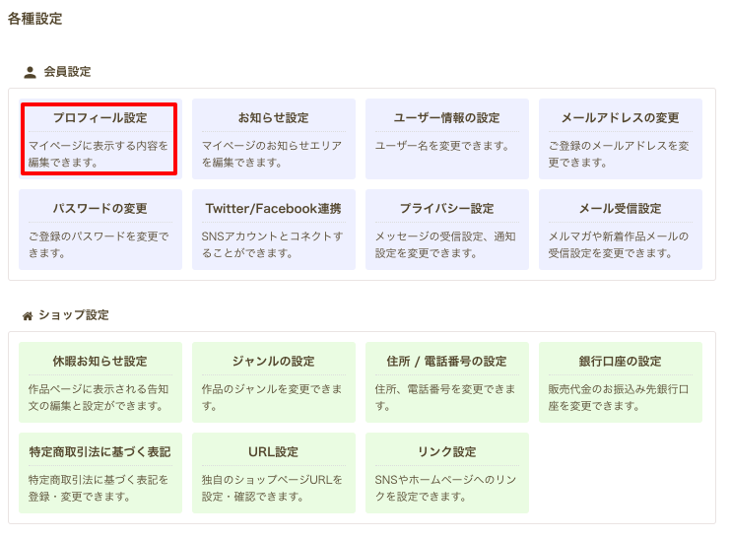Click text starting 'SNSアカウントとコネクト'
The width and height of the screenshot is (730, 539).
point(272,244)
